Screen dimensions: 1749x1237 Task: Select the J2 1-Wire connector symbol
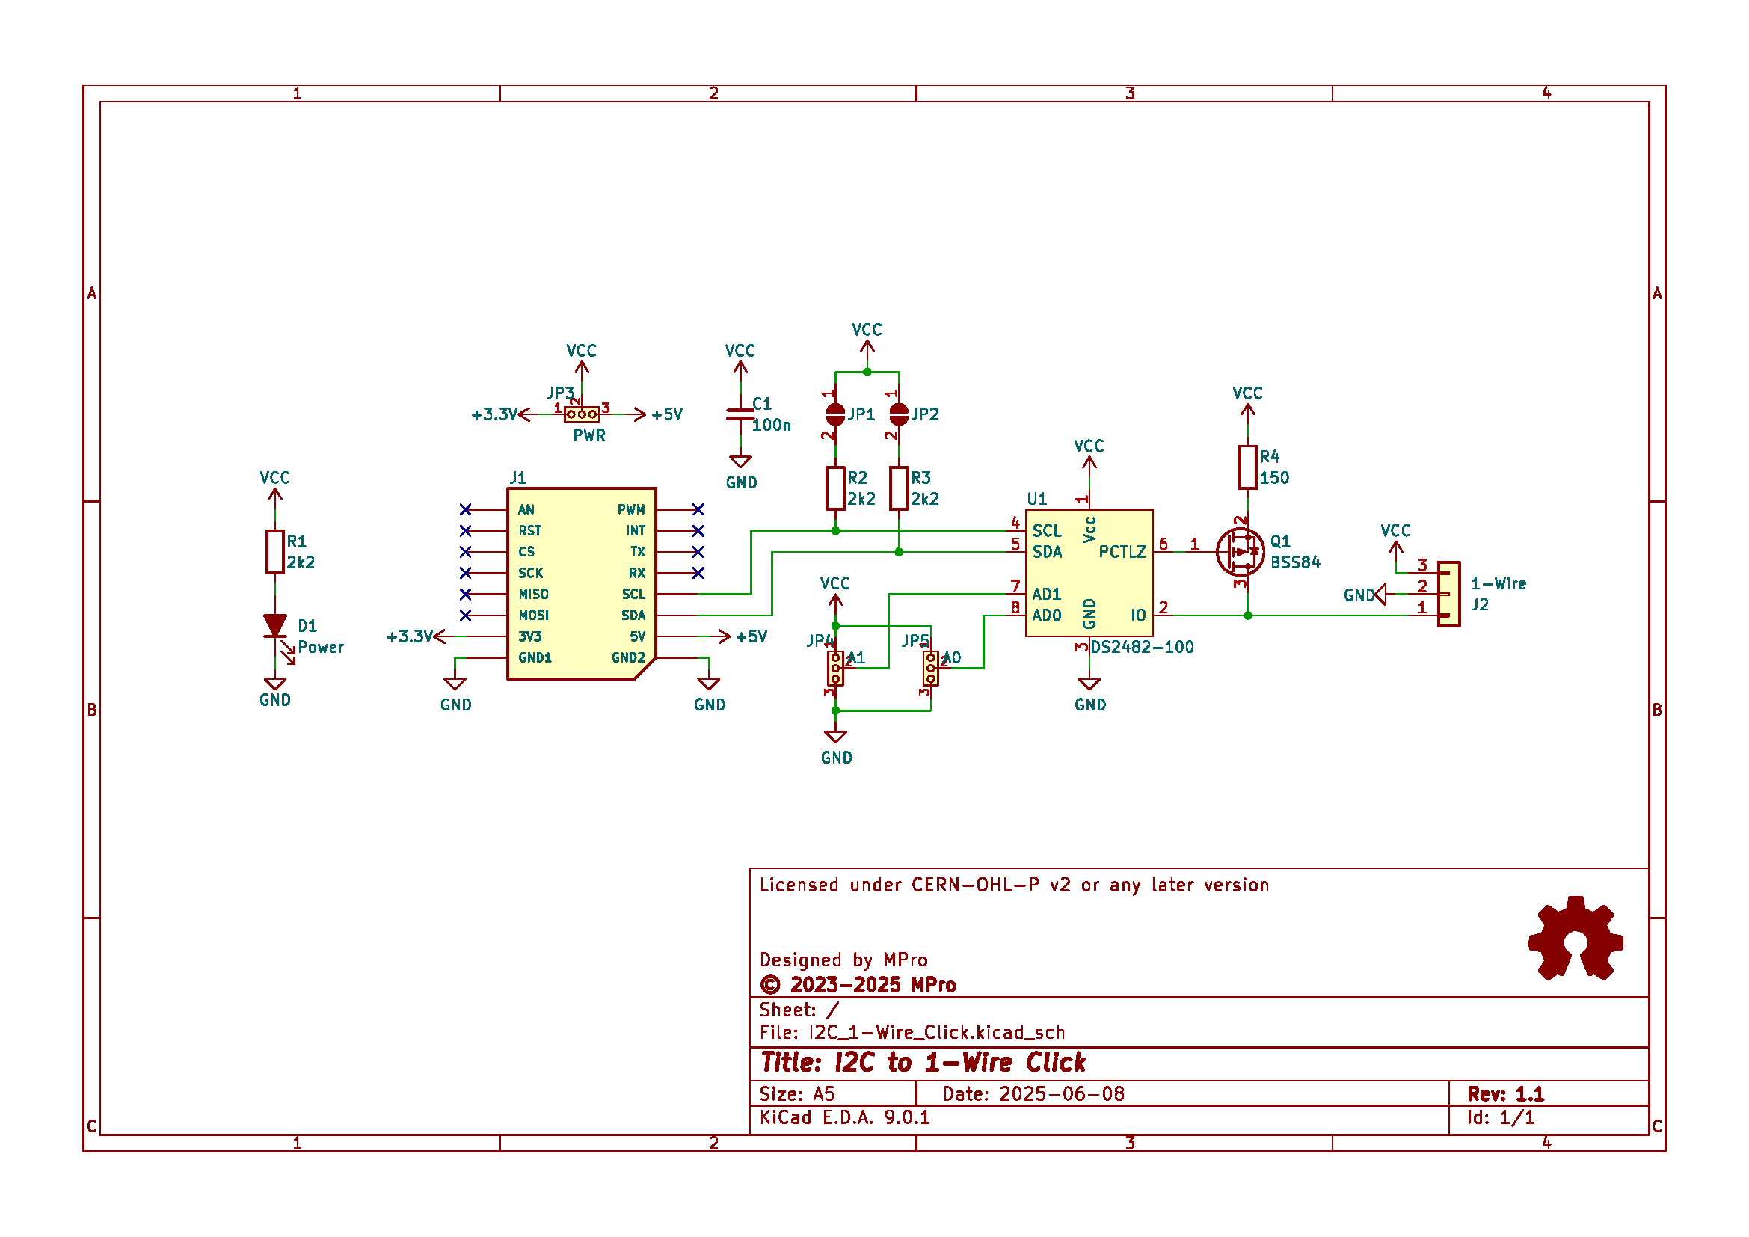click(x=1449, y=594)
